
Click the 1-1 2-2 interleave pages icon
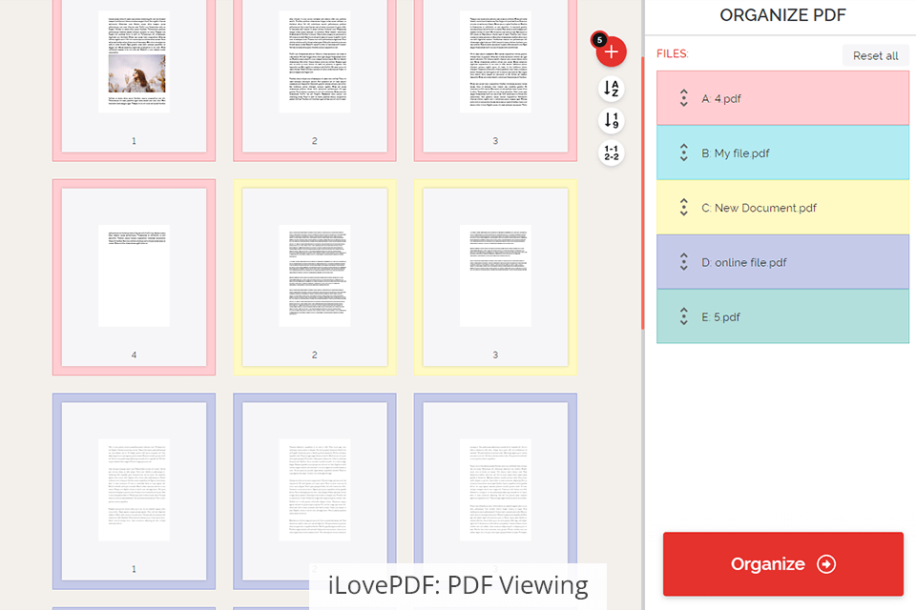click(x=611, y=152)
